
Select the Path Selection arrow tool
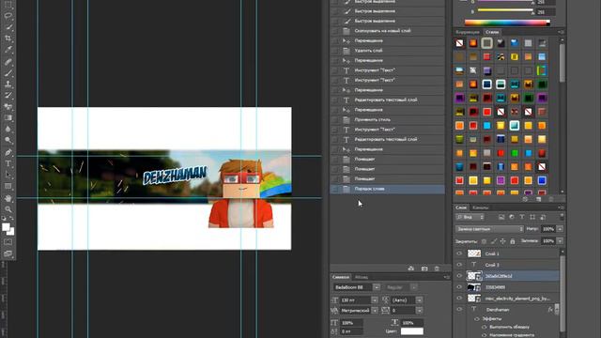click(x=8, y=175)
